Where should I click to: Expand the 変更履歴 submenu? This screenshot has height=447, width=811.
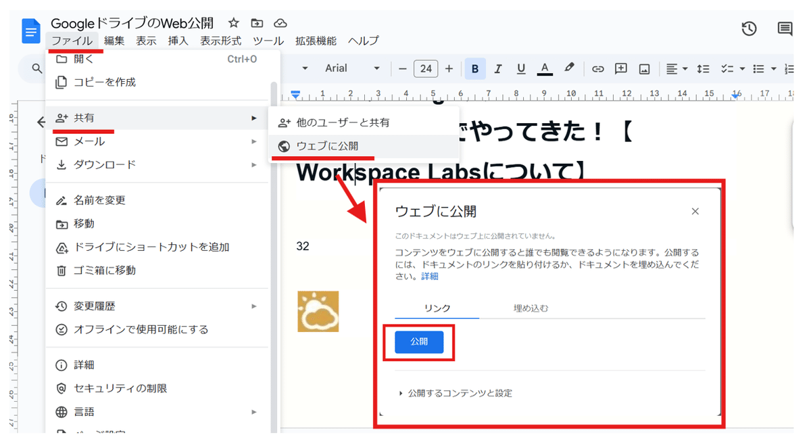tap(157, 306)
